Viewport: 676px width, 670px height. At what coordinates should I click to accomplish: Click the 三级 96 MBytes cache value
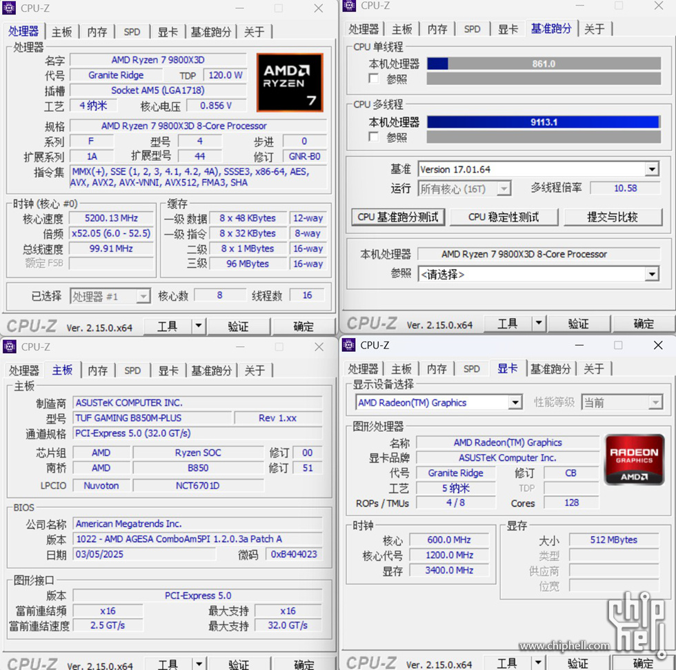pyautogui.click(x=248, y=264)
